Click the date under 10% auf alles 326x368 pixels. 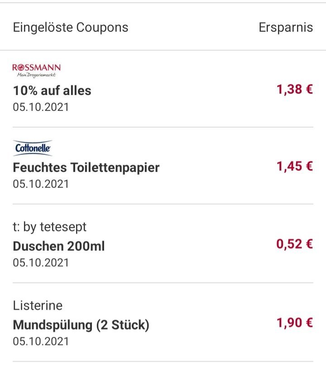(41, 107)
